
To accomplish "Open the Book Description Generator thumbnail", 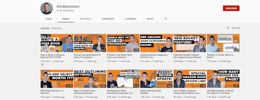I will pyautogui.click(x=123, y=79).
